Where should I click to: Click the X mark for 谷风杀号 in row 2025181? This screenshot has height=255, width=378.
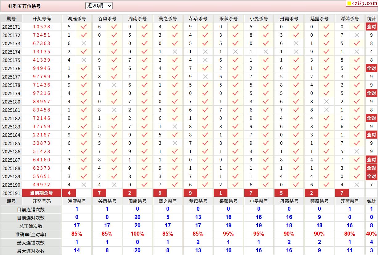point(114,110)
